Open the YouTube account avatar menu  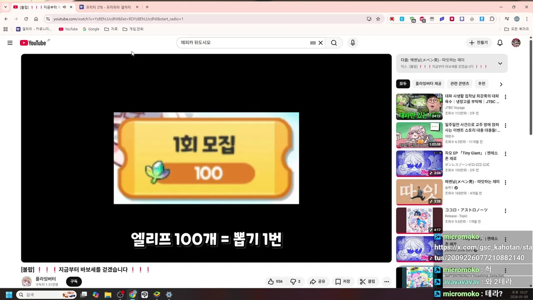pyautogui.click(x=516, y=42)
